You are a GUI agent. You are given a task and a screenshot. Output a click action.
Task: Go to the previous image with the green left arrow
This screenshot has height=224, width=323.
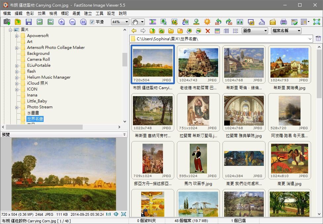click(x=40, y=21)
